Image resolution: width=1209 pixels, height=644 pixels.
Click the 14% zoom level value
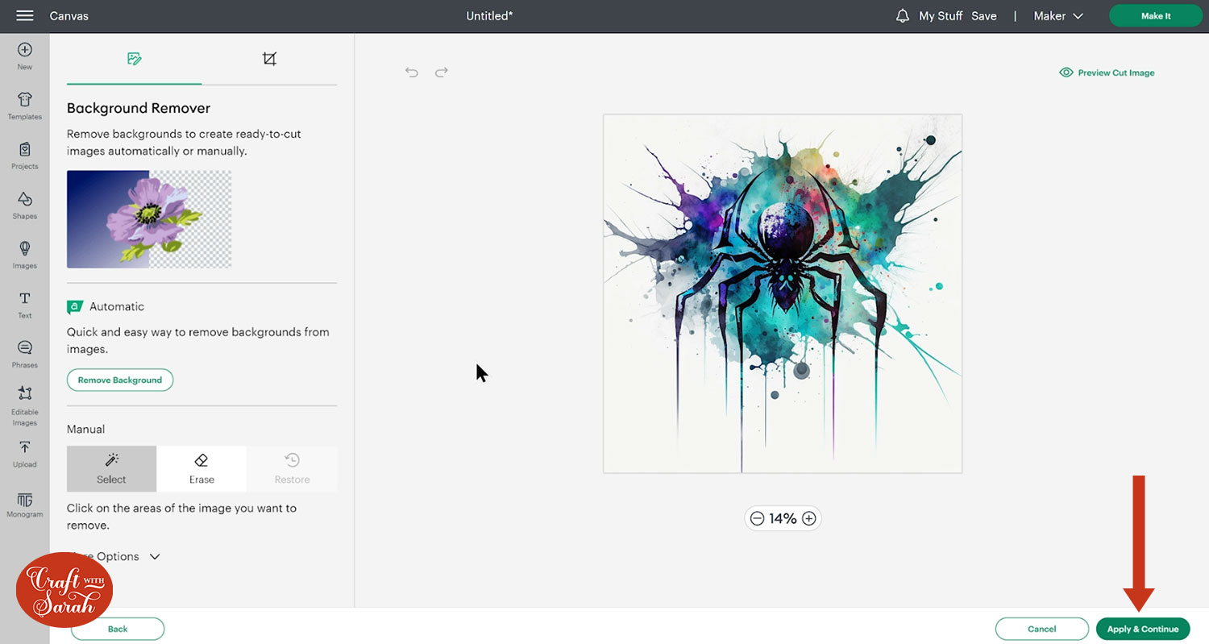point(783,518)
